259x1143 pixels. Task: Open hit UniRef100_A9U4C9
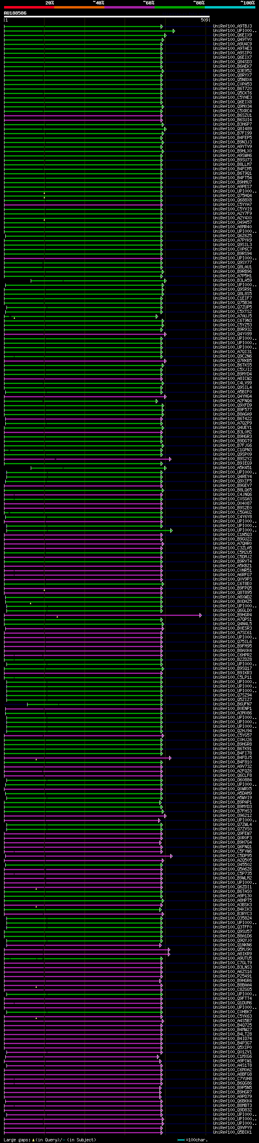pos(232,44)
